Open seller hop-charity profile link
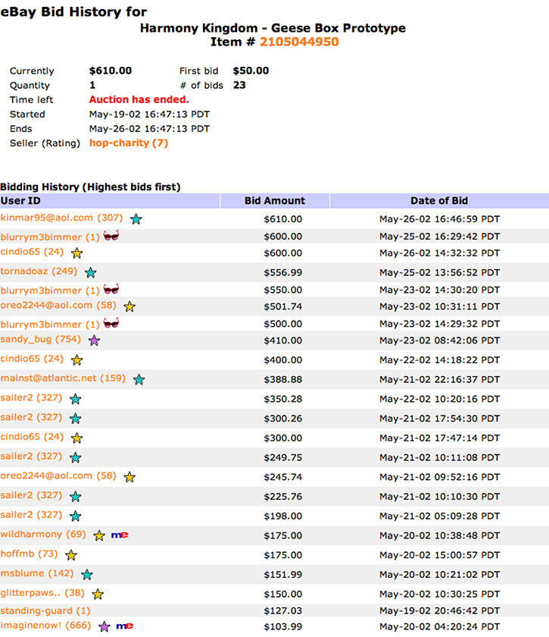 coord(129,143)
